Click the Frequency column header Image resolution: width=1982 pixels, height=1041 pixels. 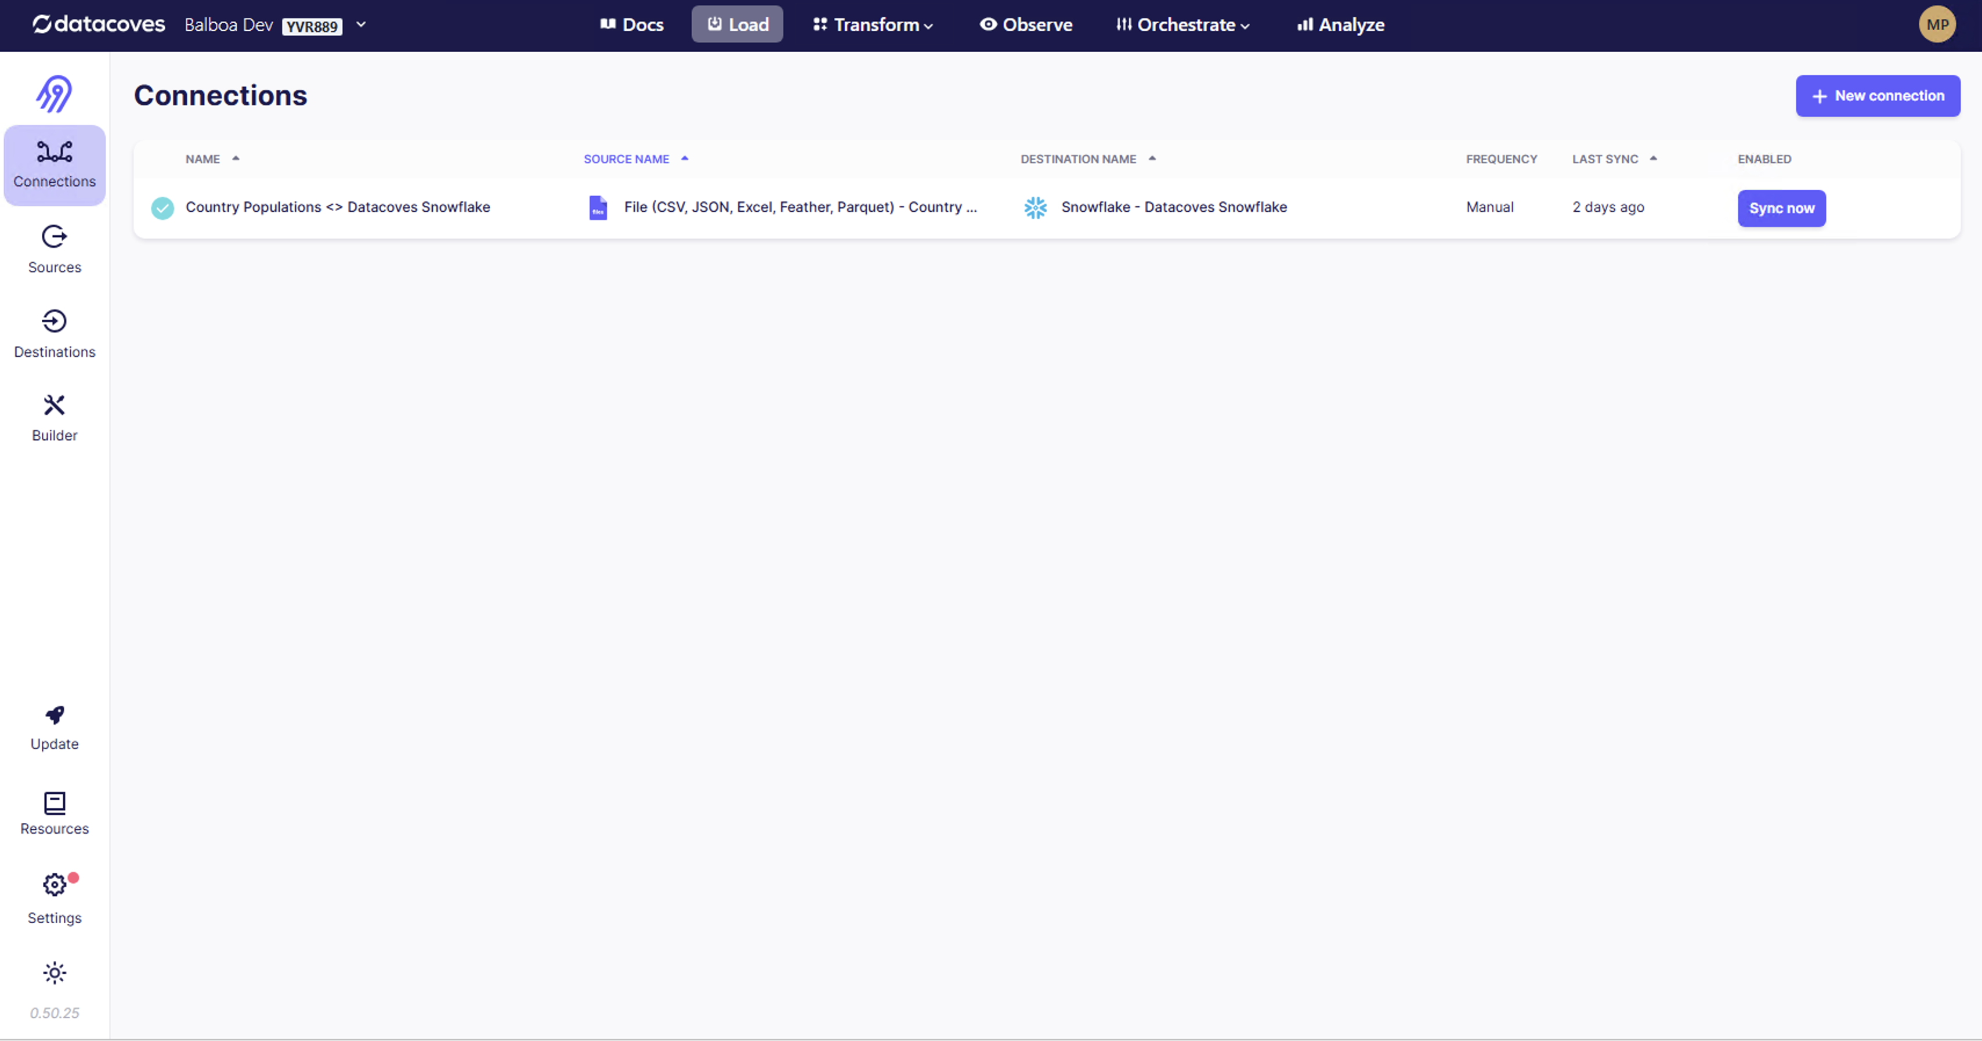point(1501,158)
